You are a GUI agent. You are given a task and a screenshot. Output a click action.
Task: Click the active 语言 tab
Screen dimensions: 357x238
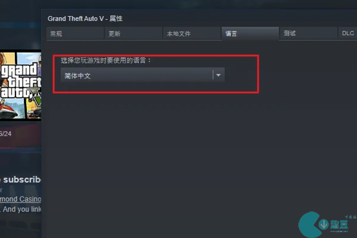(x=250, y=33)
